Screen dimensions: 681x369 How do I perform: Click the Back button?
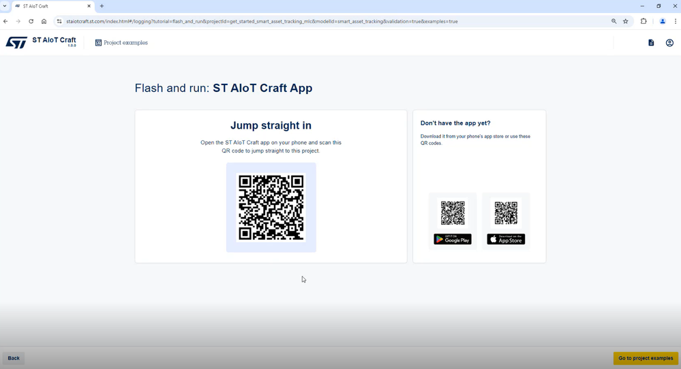(14, 358)
